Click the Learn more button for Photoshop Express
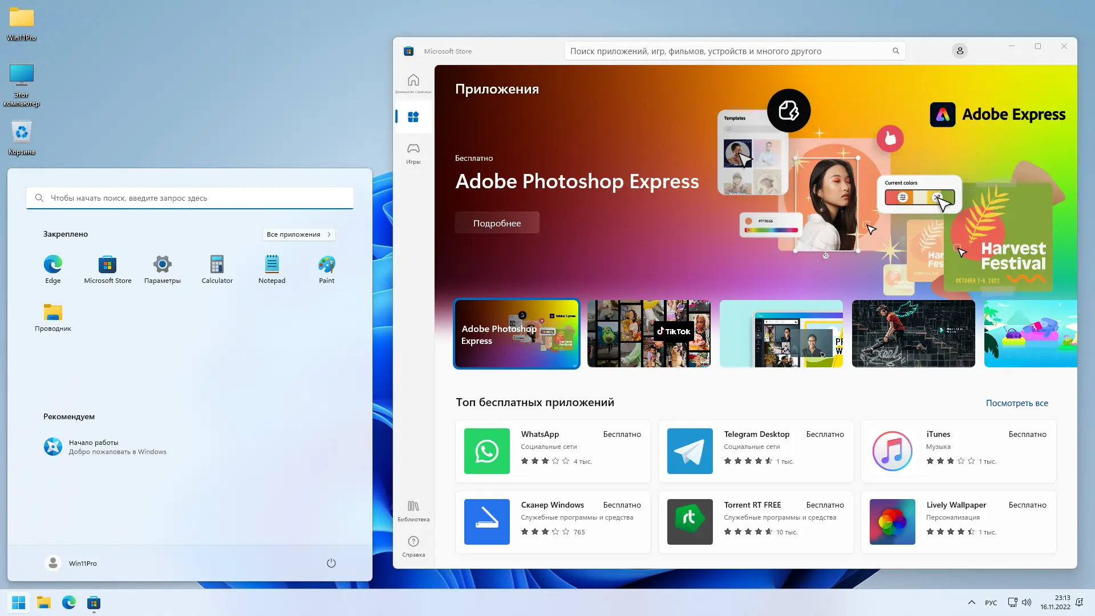 (x=497, y=223)
